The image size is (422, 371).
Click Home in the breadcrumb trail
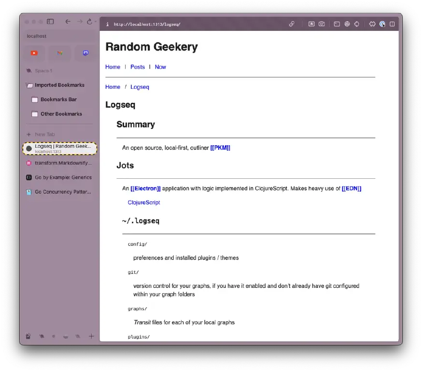coord(113,87)
